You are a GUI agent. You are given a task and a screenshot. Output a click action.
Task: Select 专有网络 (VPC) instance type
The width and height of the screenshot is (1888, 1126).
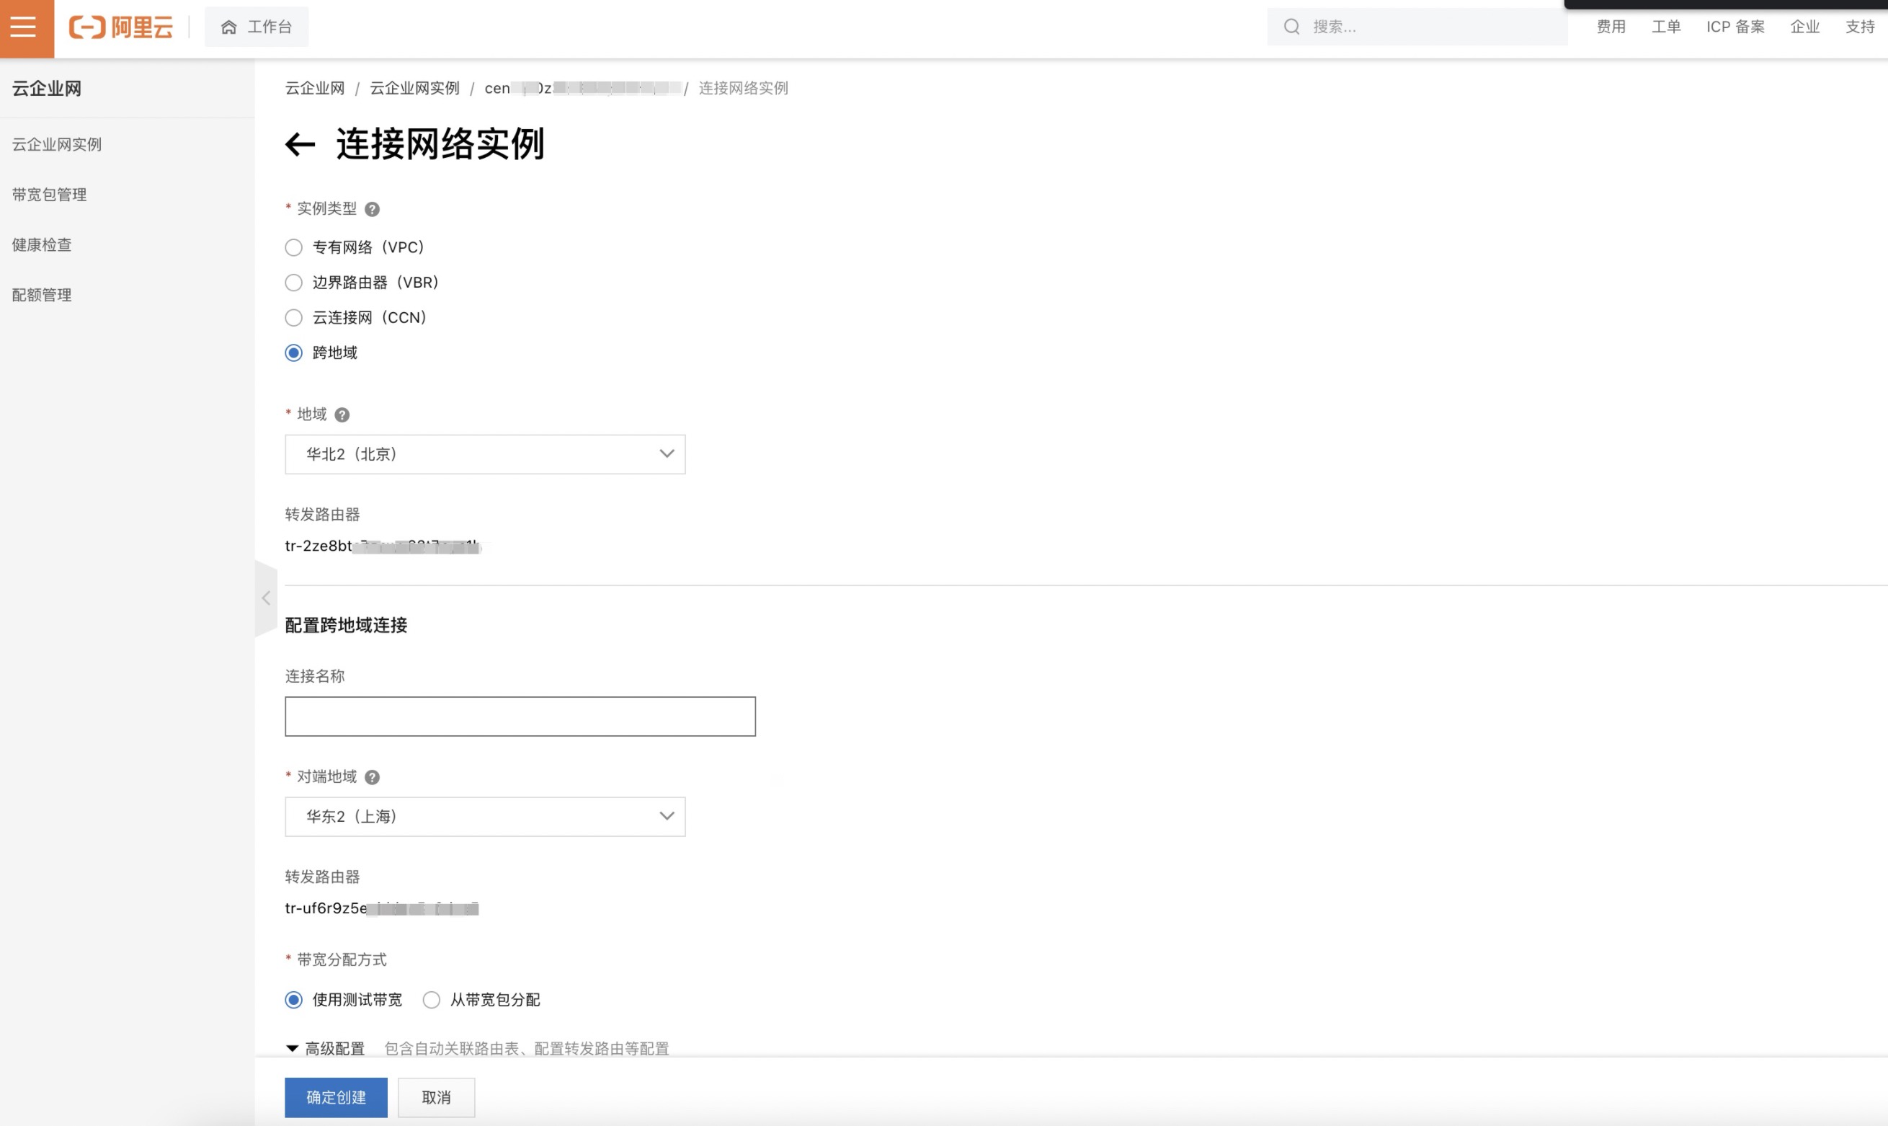coord(293,248)
